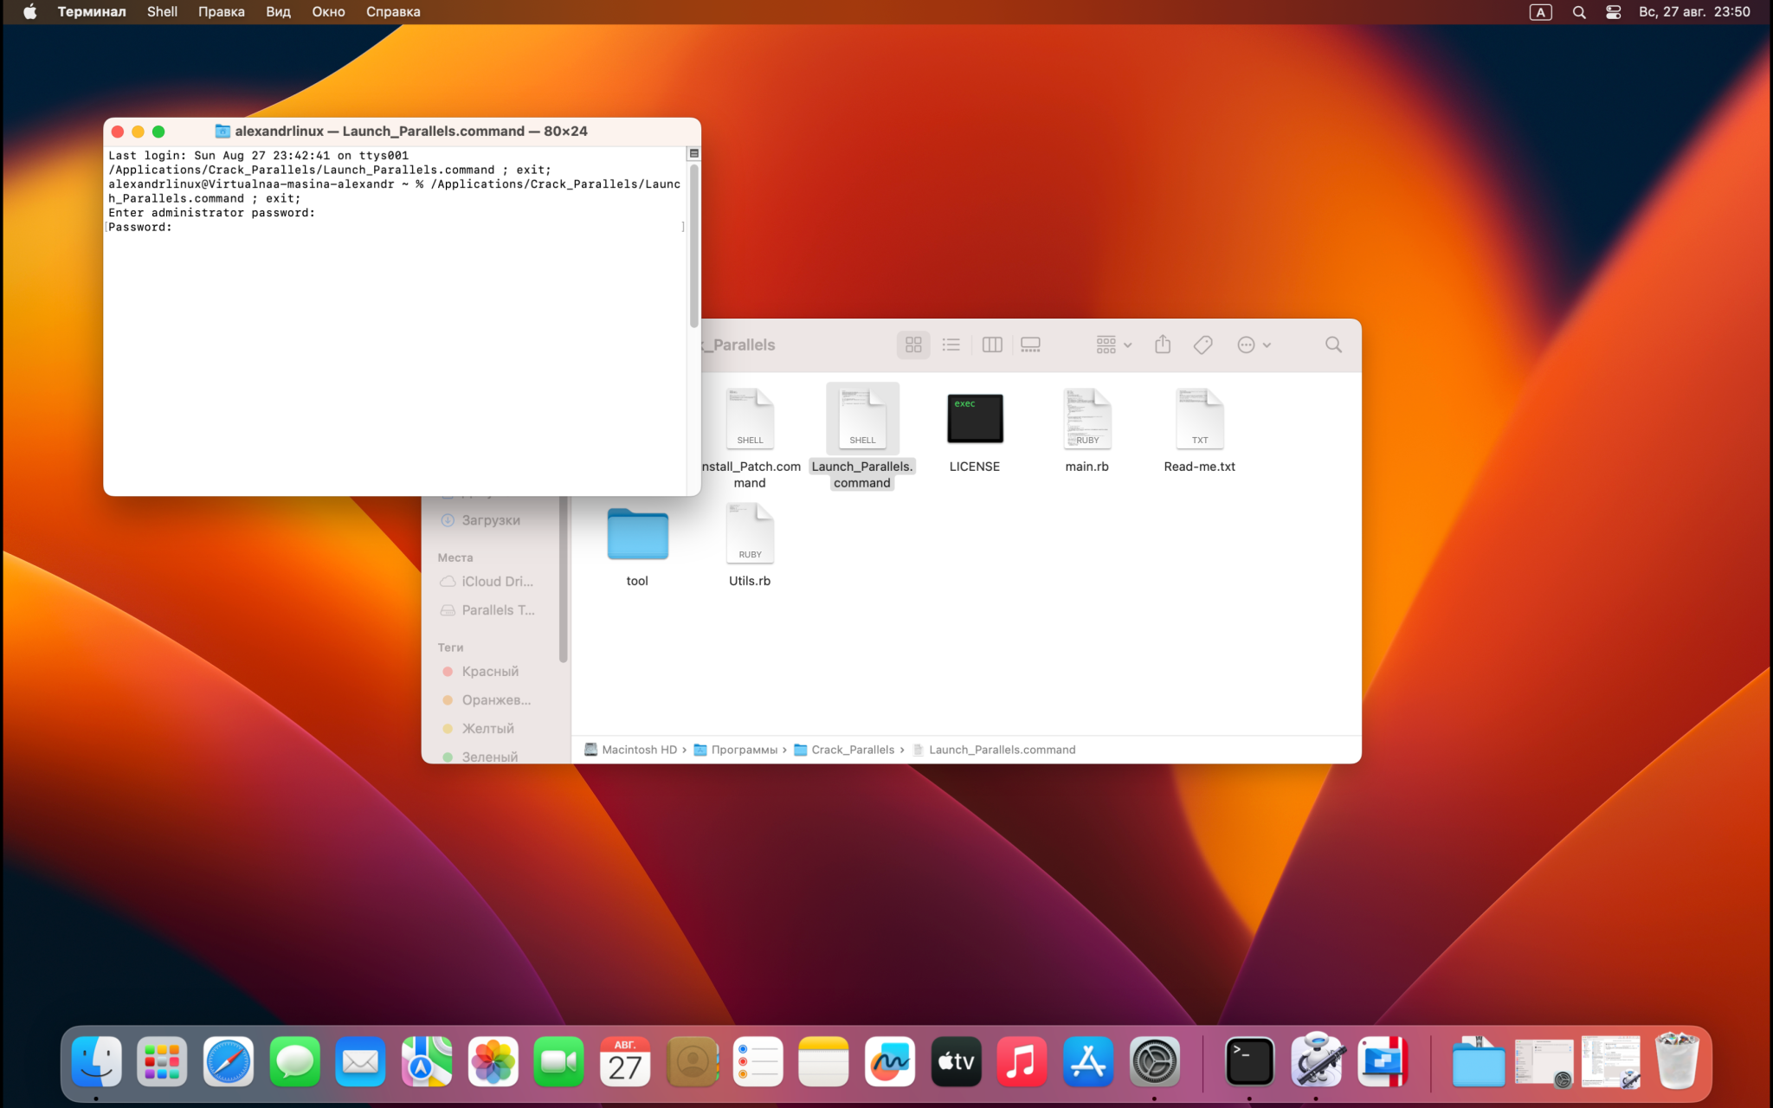The height and width of the screenshot is (1108, 1773).
Task: Open Reminders app in Dock
Action: pos(758,1061)
